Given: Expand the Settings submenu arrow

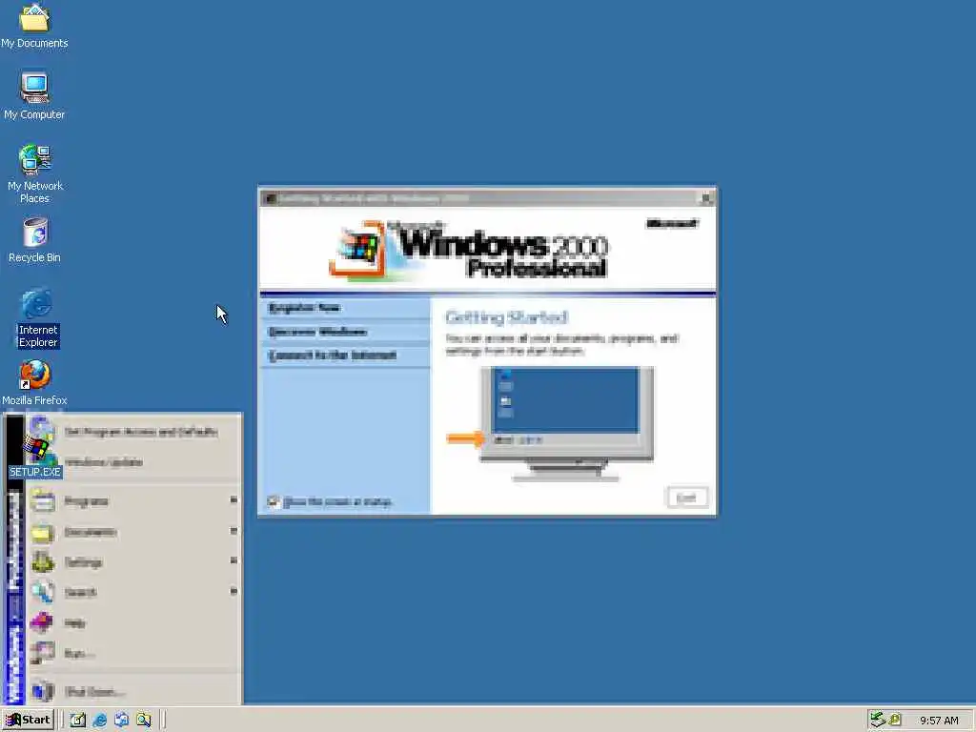Looking at the screenshot, I should click(234, 560).
